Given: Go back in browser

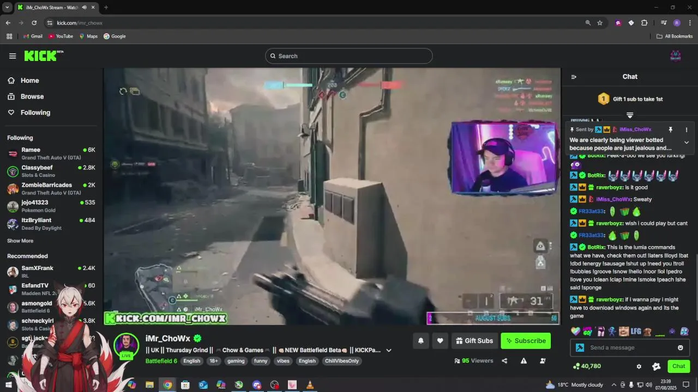Looking at the screenshot, I should (8, 23).
